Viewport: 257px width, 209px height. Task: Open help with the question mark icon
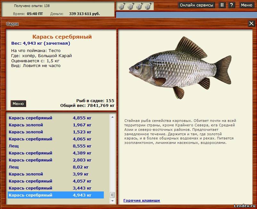tap(231, 5)
